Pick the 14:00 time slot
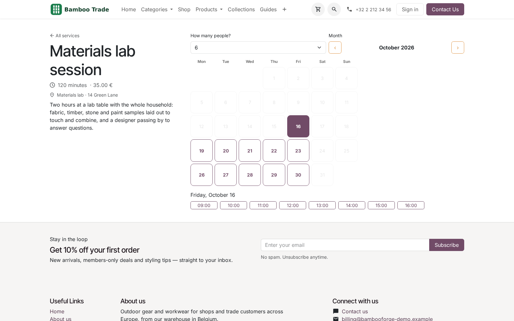The height and width of the screenshot is (321, 514). [x=352, y=205]
